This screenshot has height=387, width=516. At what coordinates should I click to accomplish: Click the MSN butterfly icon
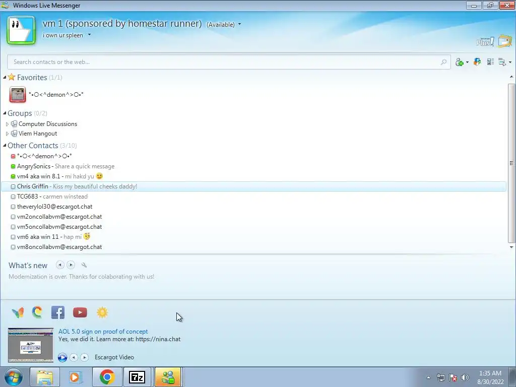tap(18, 312)
